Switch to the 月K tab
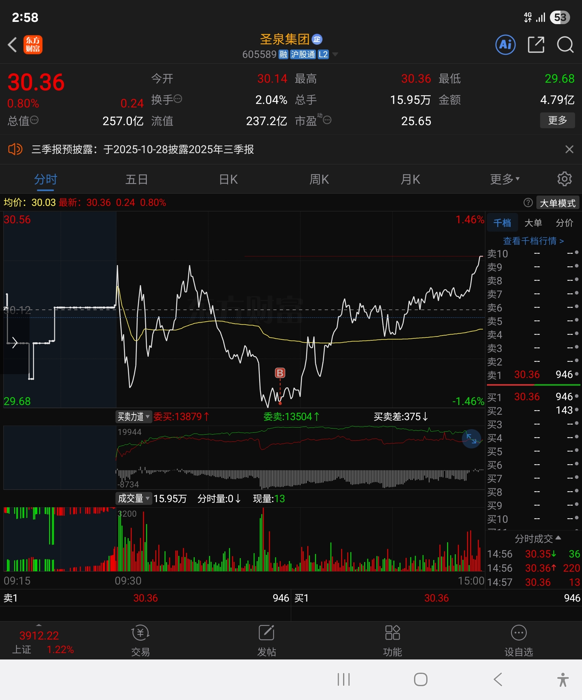The image size is (582, 700). click(x=410, y=179)
